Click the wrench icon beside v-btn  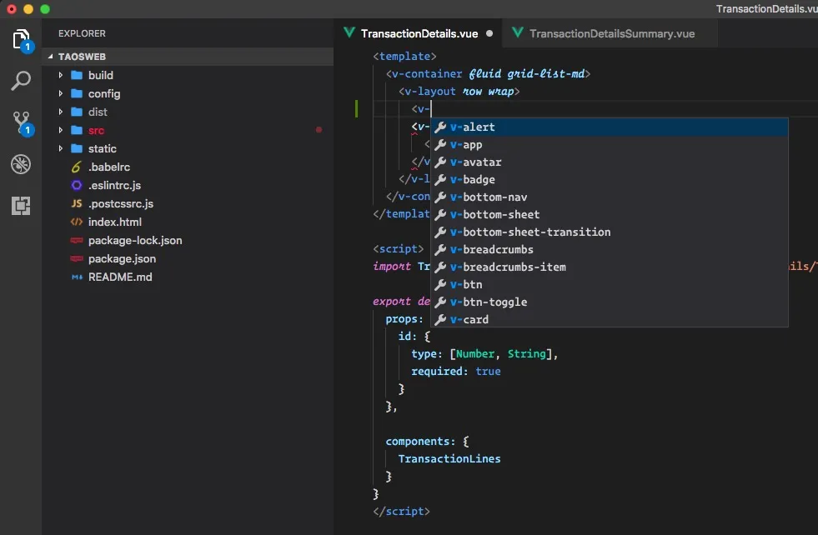tap(440, 284)
